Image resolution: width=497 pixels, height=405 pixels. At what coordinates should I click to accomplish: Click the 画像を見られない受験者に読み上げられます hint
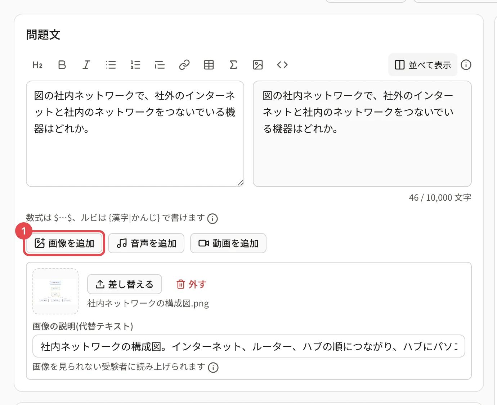click(119, 367)
